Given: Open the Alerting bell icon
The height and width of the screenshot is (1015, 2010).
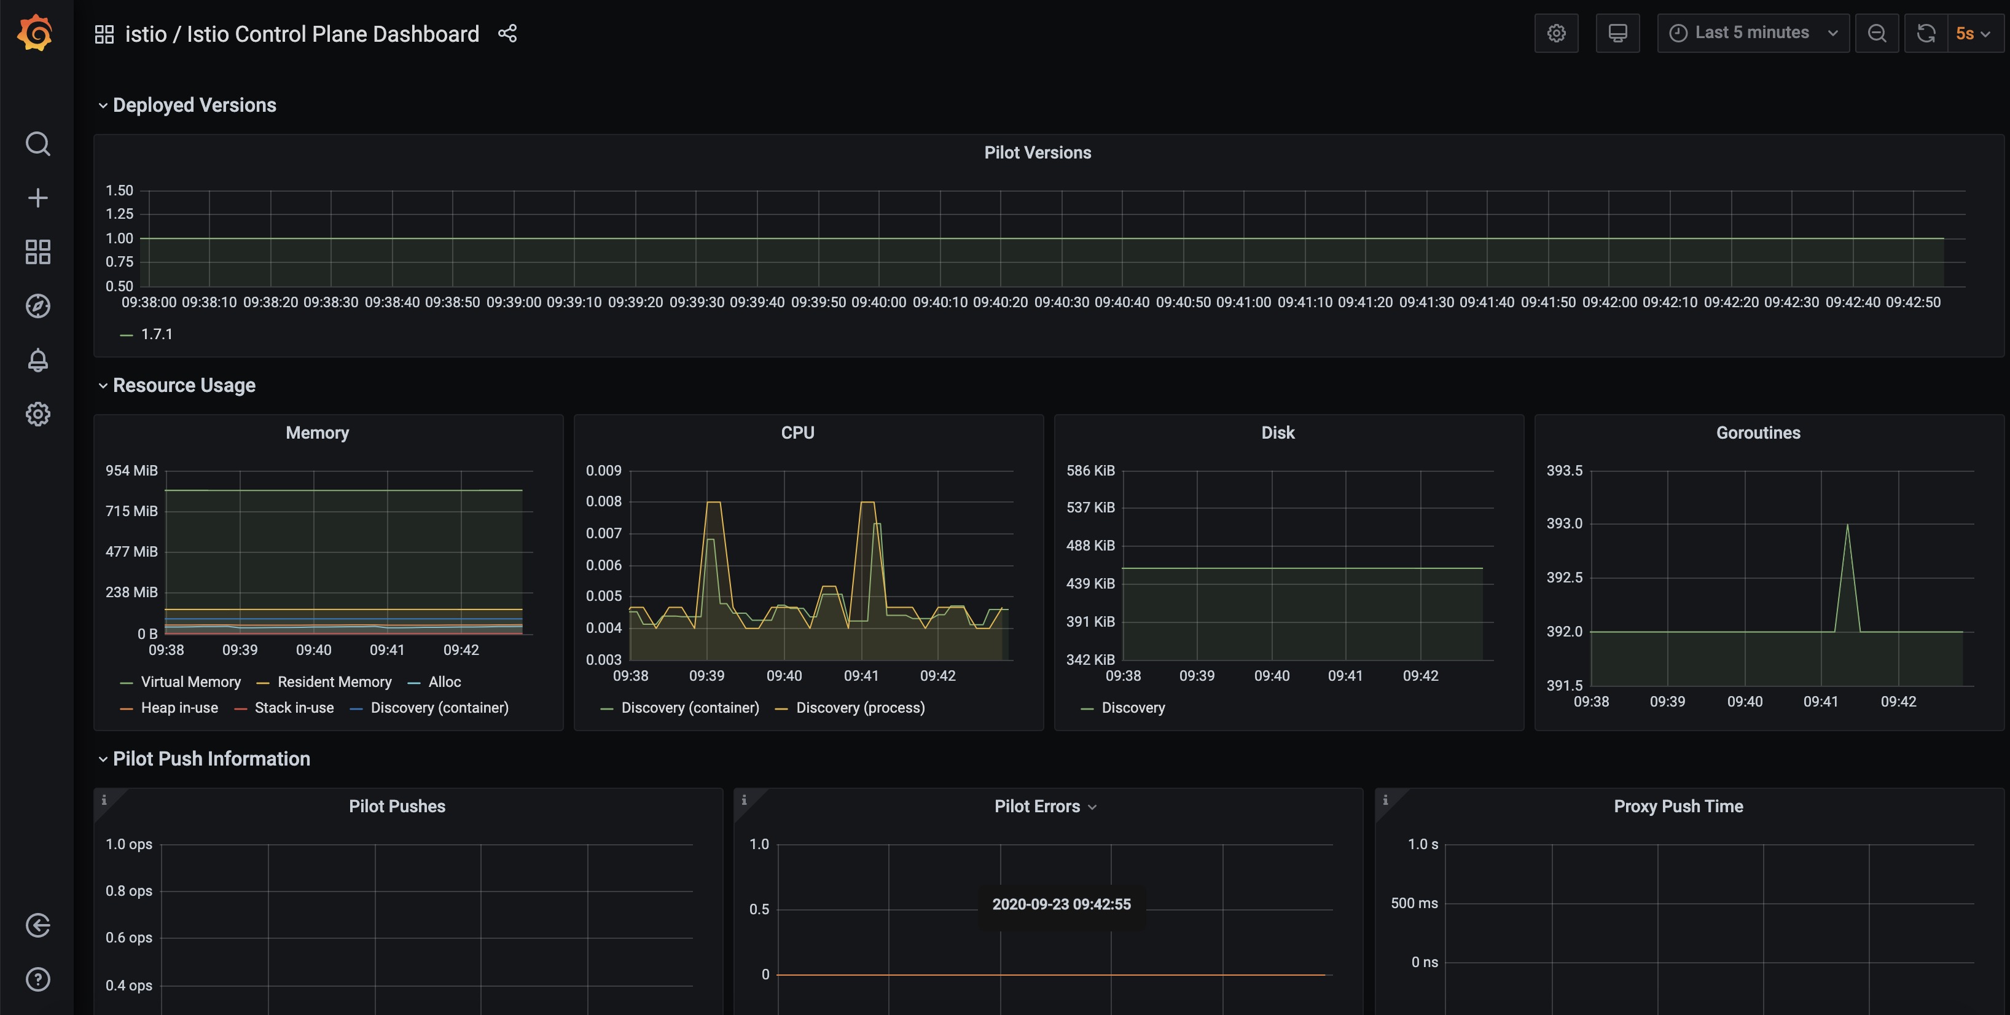Looking at the screenshot, I should [37, 359].
